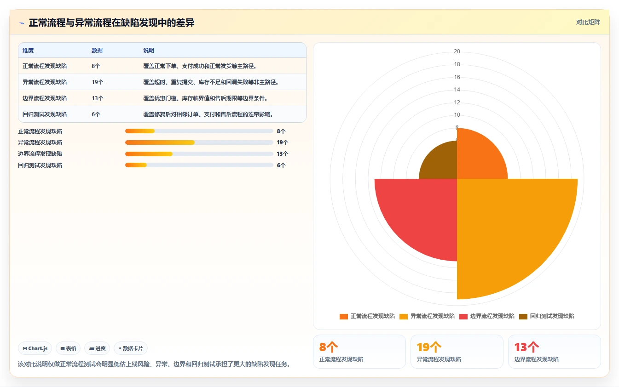Image resolution: width=619 pixels, height=387 pixels.
Task: Click the 异常流程发现缺陷 progress bar
Action: (x=199, y=142)
